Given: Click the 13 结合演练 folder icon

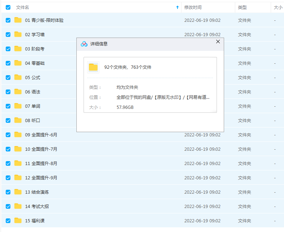Looking at the screenshot, I should tap(18, 192).
